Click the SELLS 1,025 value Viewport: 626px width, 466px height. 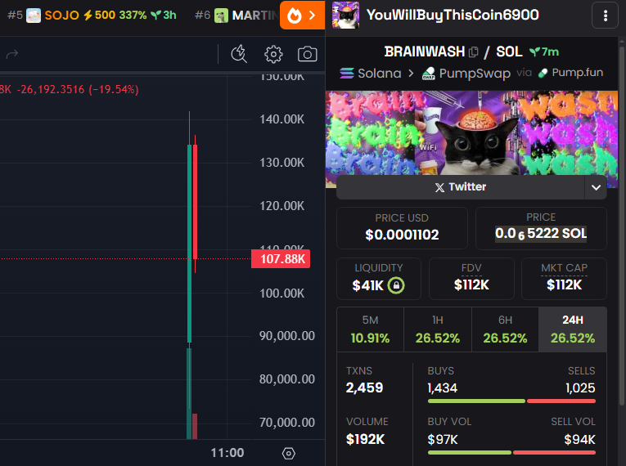tap(580, 388)
